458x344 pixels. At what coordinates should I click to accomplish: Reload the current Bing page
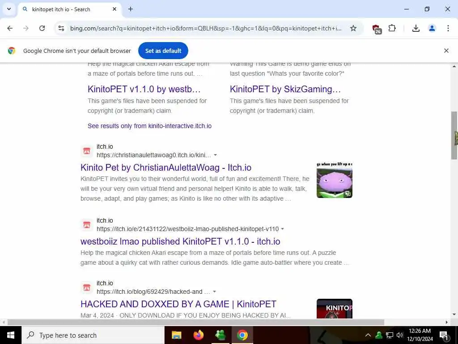click(42, 28)
